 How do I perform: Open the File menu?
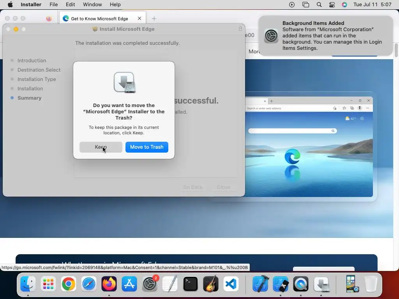click(x=53, y=5)
